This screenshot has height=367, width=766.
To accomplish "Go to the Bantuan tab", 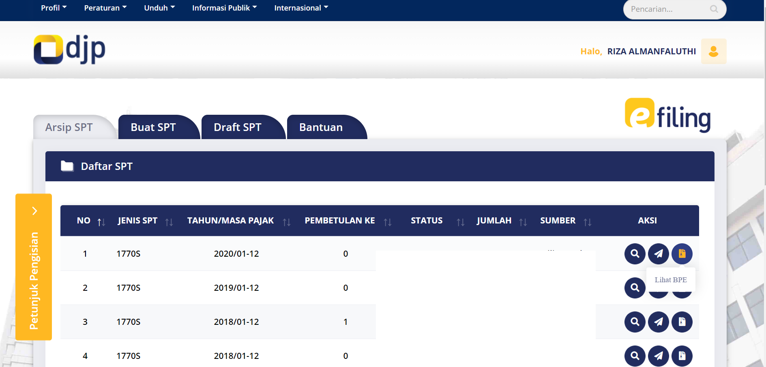I will (321, 127).
